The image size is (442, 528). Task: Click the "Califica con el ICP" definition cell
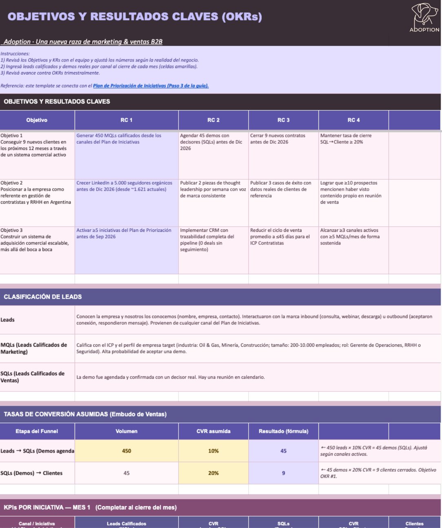(x=258, y=348)
